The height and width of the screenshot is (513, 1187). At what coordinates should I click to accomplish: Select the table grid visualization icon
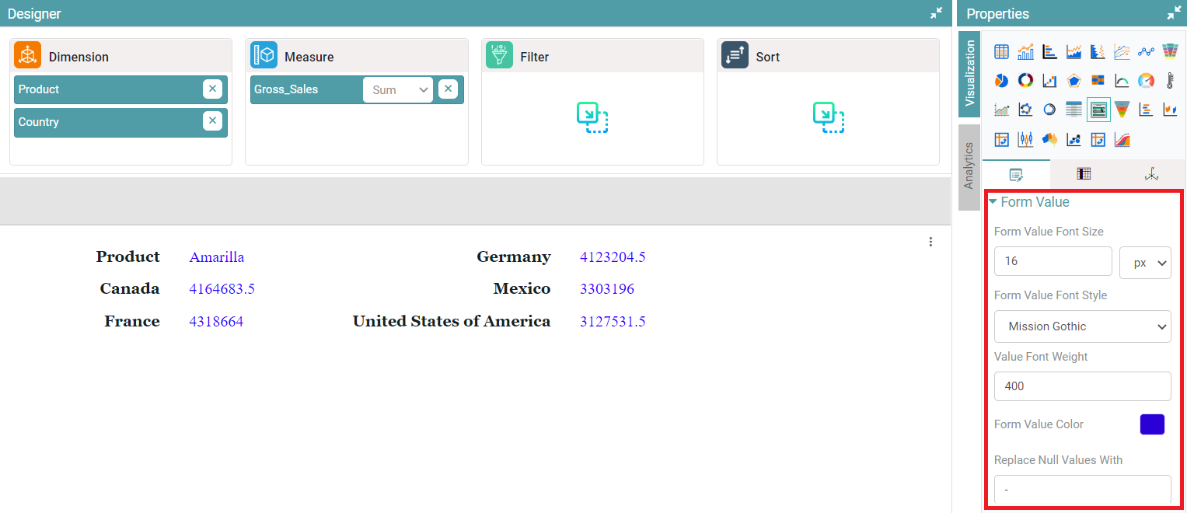[1001, 52]
